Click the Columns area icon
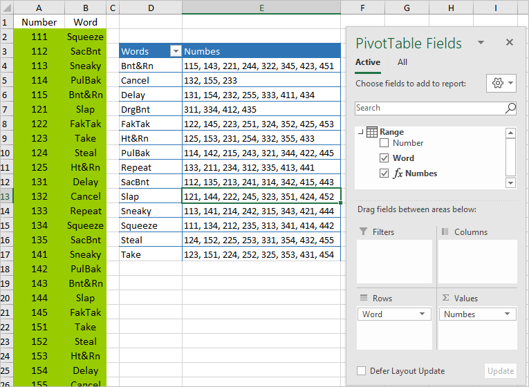529x387 pixels. pos(445,232)
